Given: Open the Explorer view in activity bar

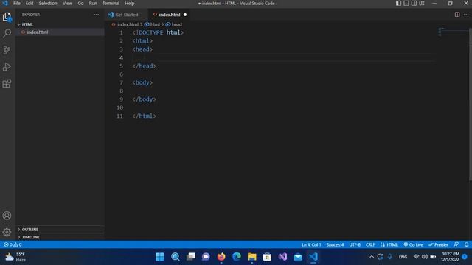Looking at the screenshot, I should coord(7,17).
